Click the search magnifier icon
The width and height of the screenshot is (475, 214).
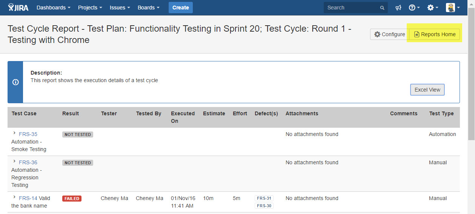382,8
